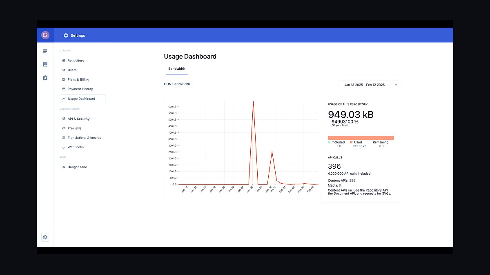
Task: Switch to the Bandwidth tab
Action: click(177, 68)
